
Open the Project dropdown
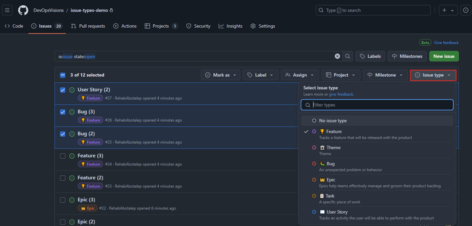point(341,75)
